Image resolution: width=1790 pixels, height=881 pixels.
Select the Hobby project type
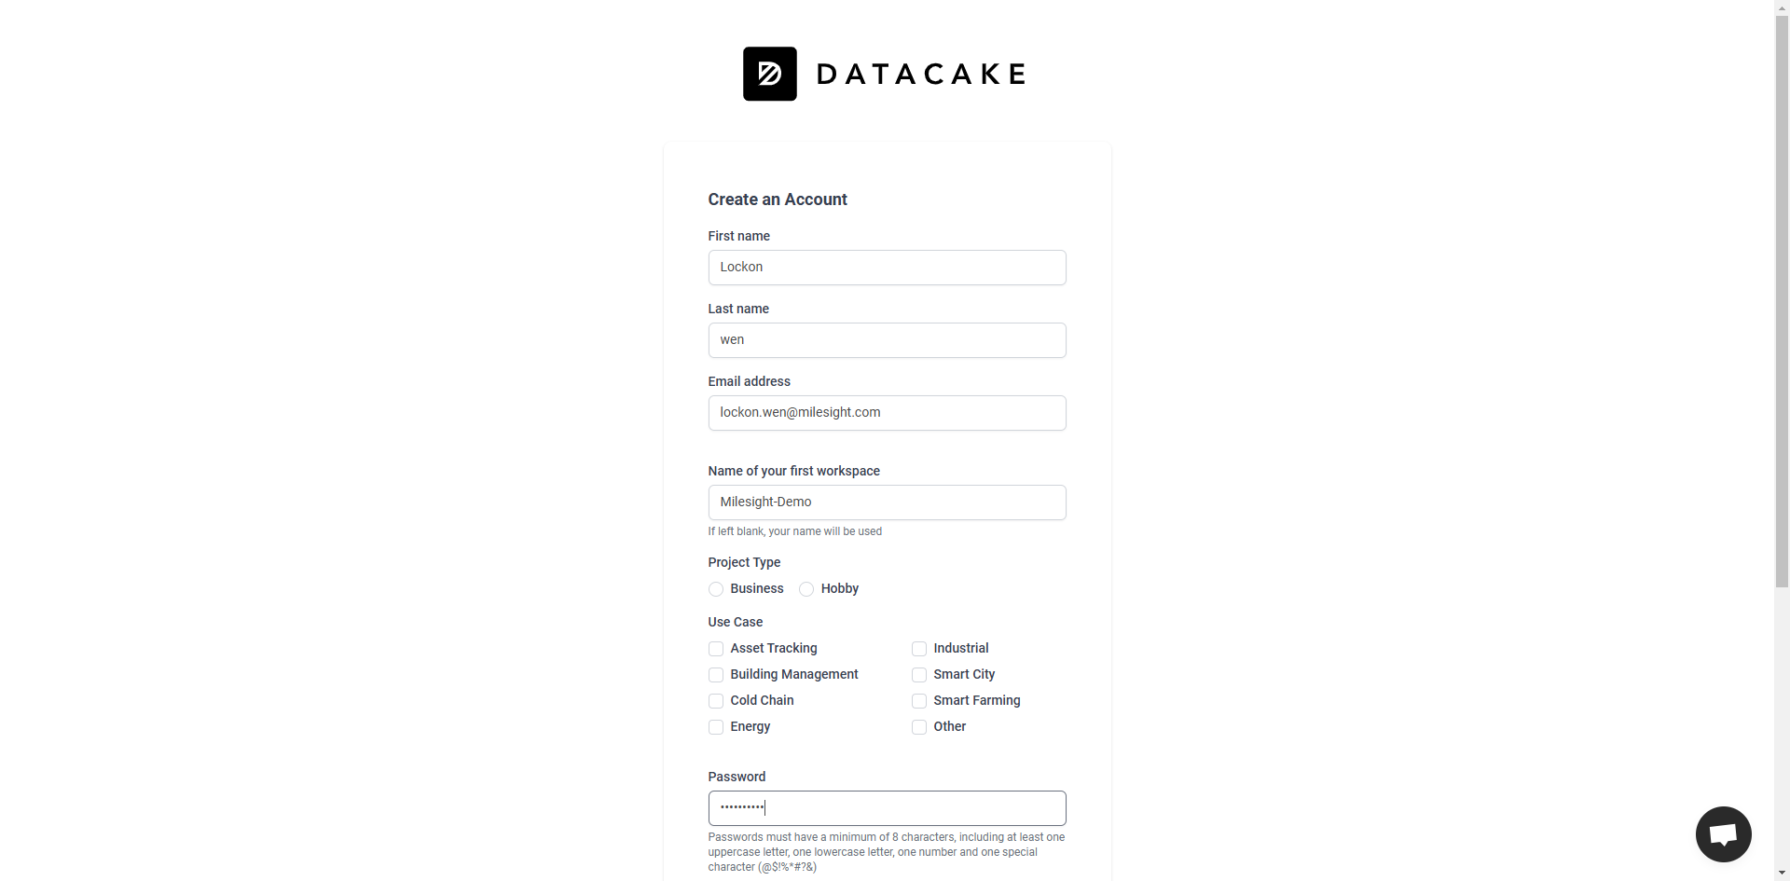[x=805, y=589]
